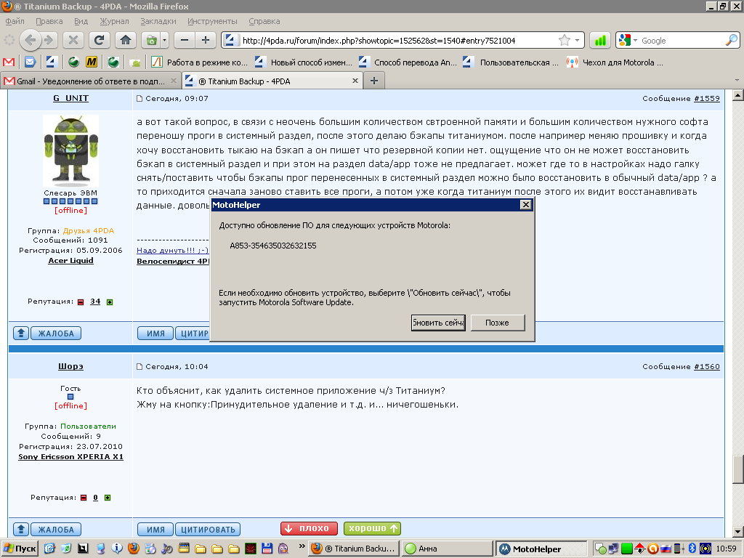This screenshot has height=558, width=744.
Task: Click ЦИТИРОВАТЬ under Шорэ's post
Action: 208,530
